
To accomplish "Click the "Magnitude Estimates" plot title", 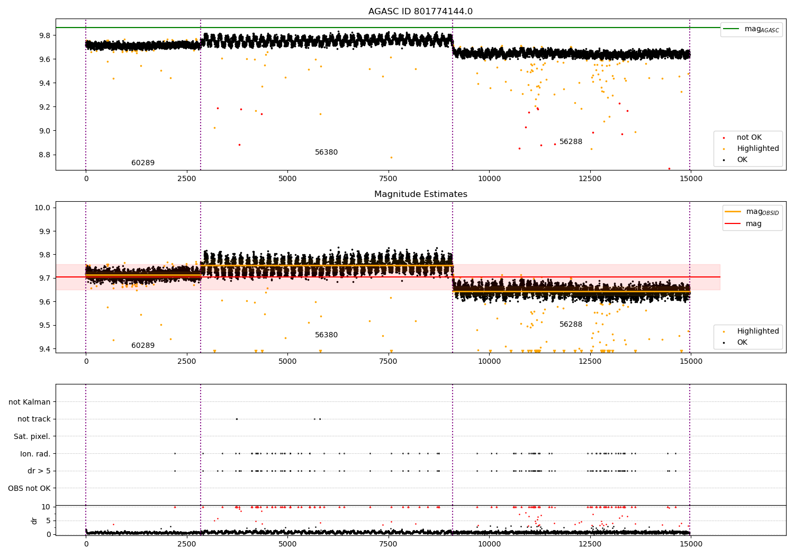I will pos(420,194).
